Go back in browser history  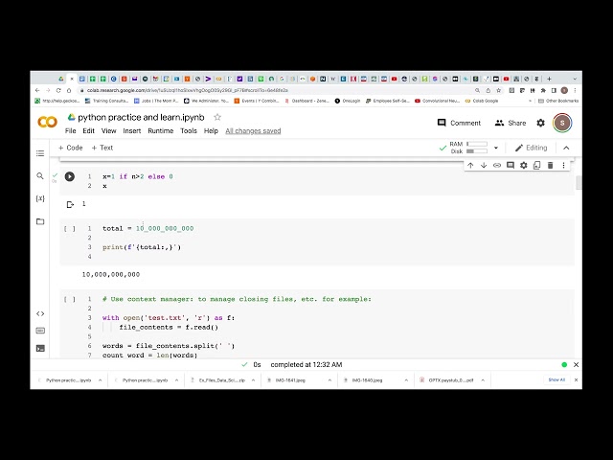point(37,90)
